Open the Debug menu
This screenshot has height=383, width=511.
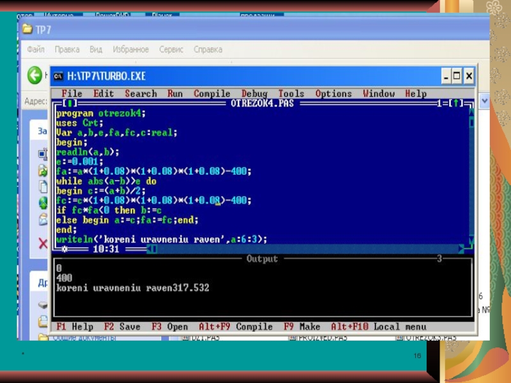coord(254,94)
